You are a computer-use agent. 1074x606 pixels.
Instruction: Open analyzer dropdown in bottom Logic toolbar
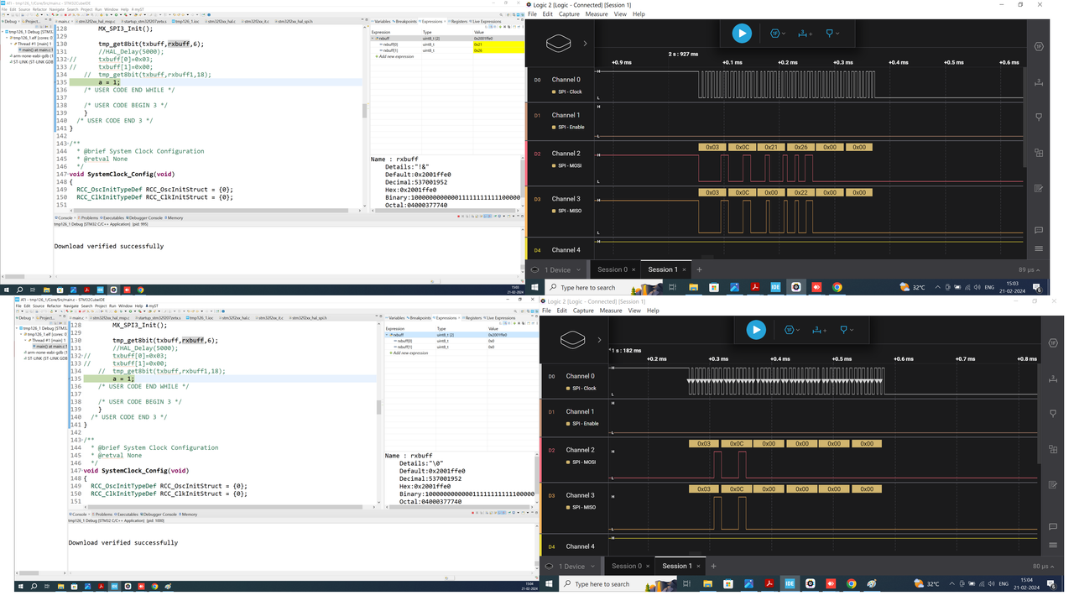tap(792, 330)
